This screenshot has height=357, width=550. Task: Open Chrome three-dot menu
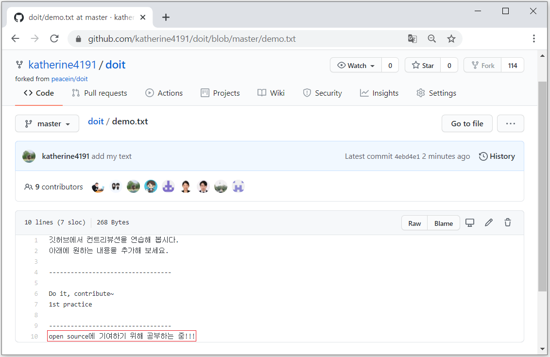click(534, 38)
